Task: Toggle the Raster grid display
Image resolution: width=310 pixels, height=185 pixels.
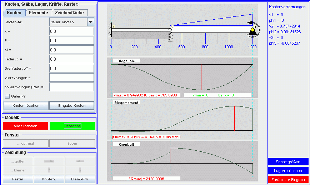Action: [18, 179]
